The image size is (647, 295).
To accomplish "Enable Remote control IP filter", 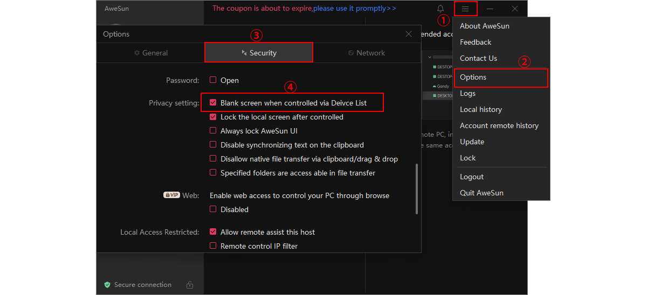I will [213, 246].
